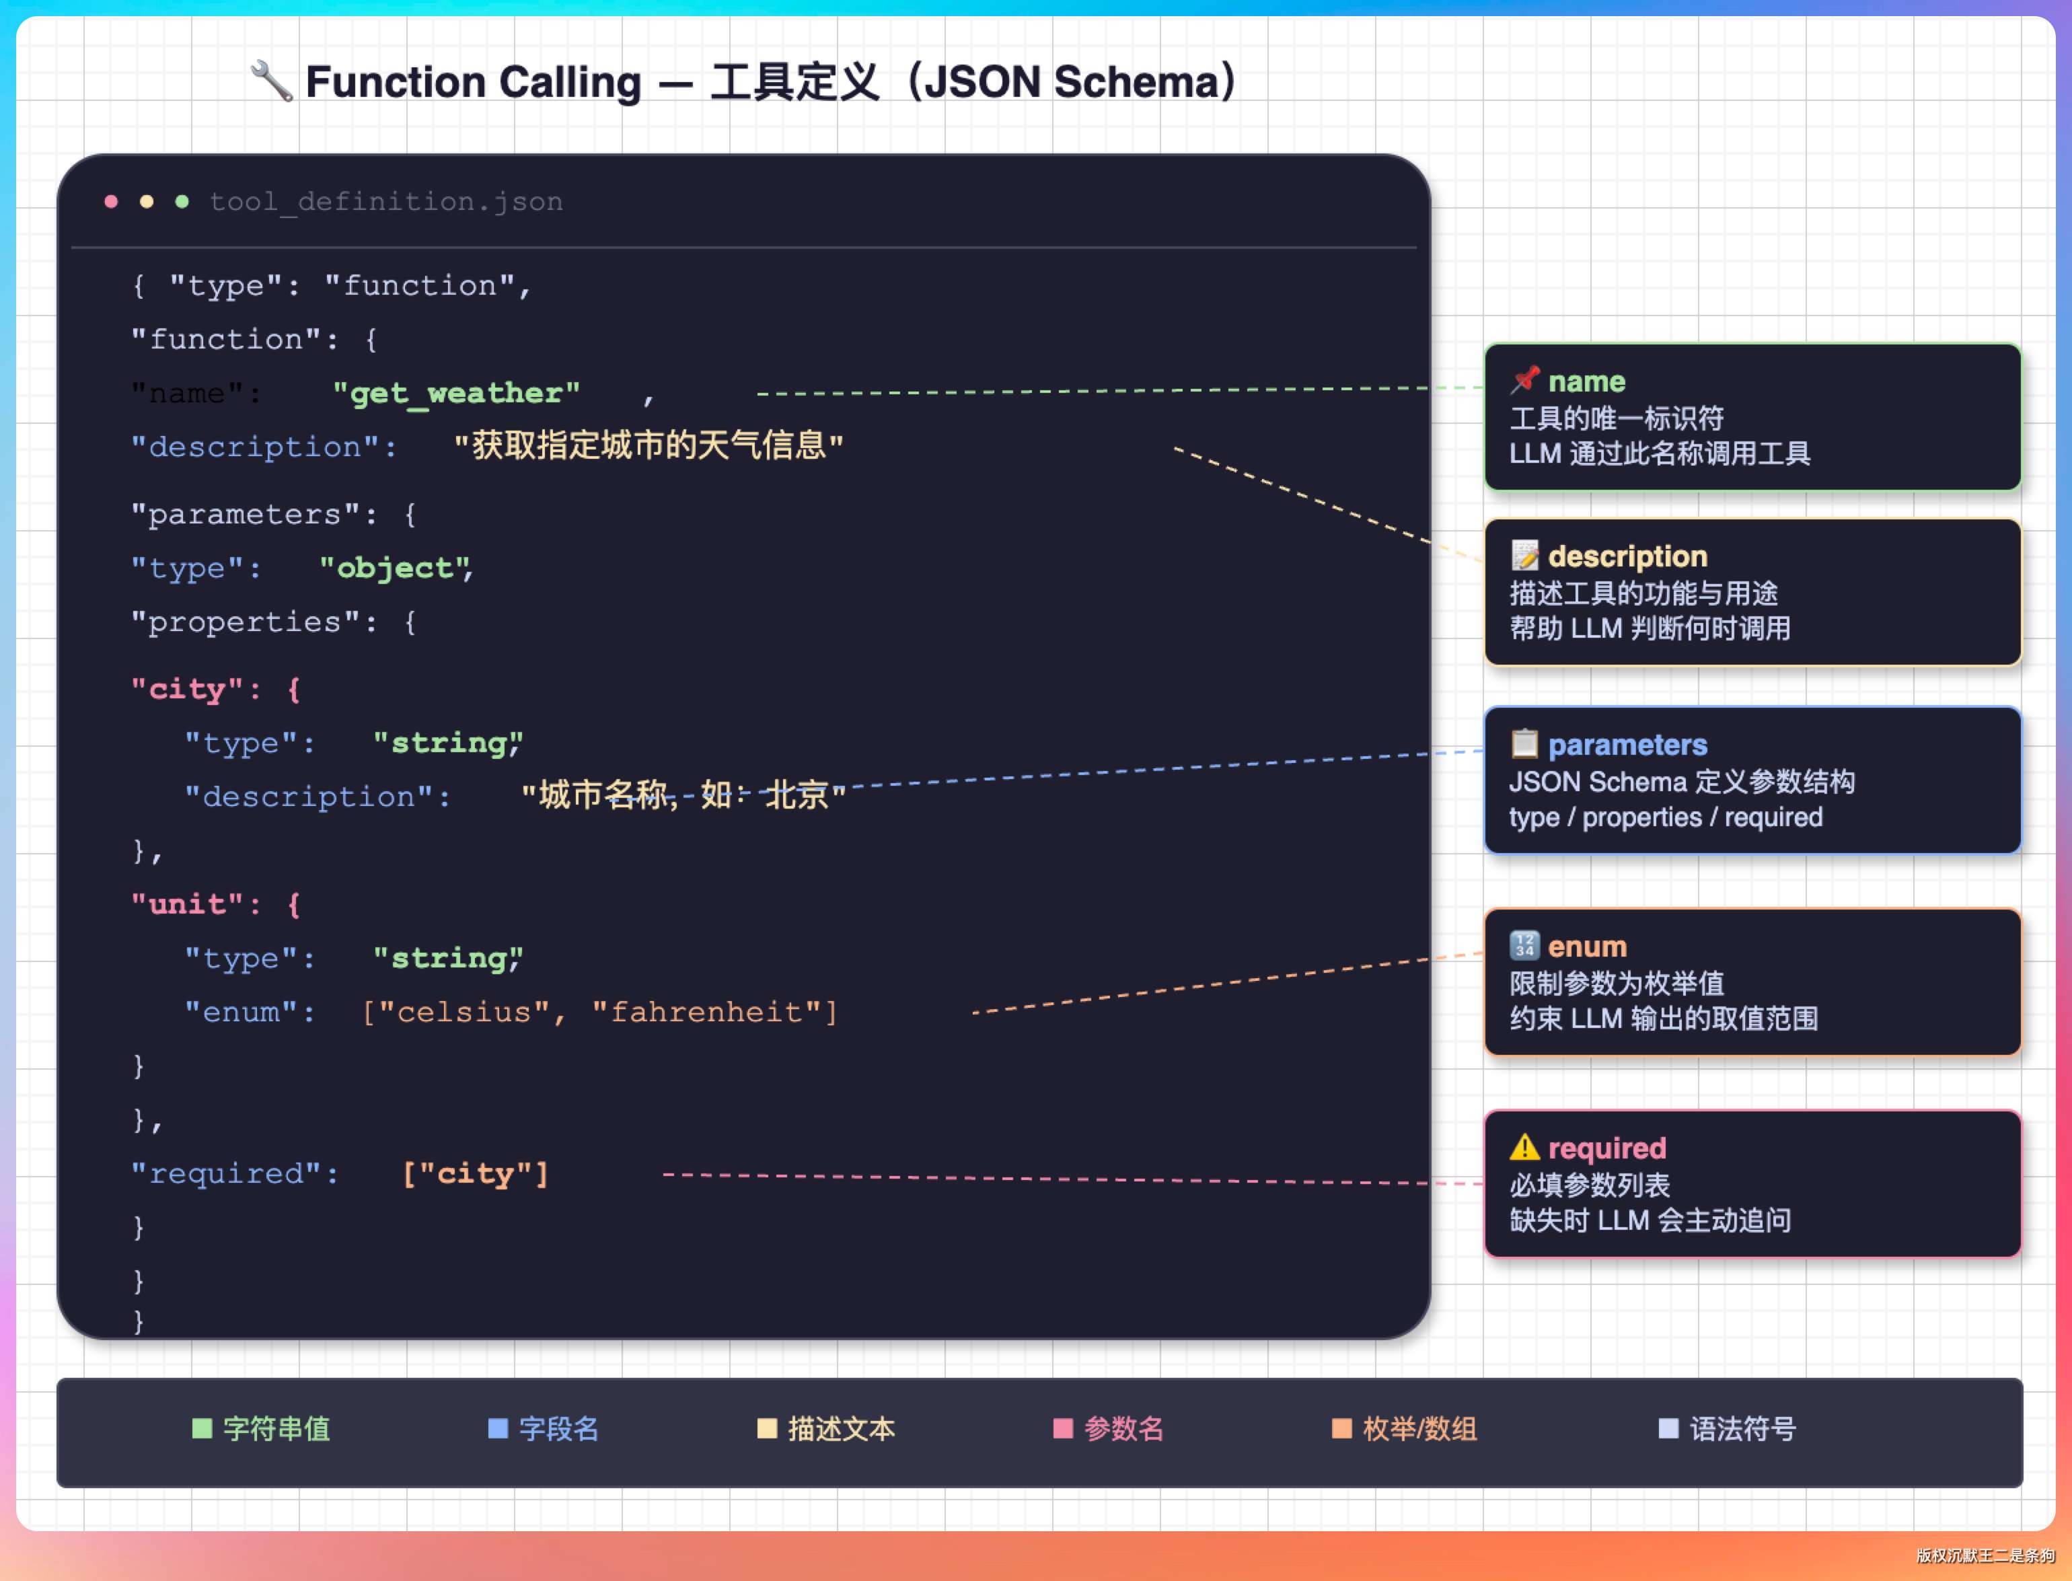Click the "parameters": { line in code
The width and height of the screenshot is (2072, 1581).
tap(274, 514)
